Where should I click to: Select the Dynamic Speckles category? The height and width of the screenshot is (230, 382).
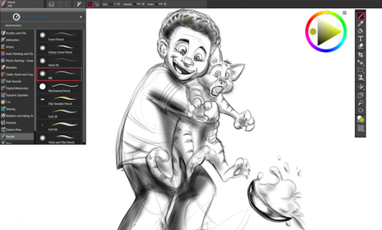click(17, 95)
